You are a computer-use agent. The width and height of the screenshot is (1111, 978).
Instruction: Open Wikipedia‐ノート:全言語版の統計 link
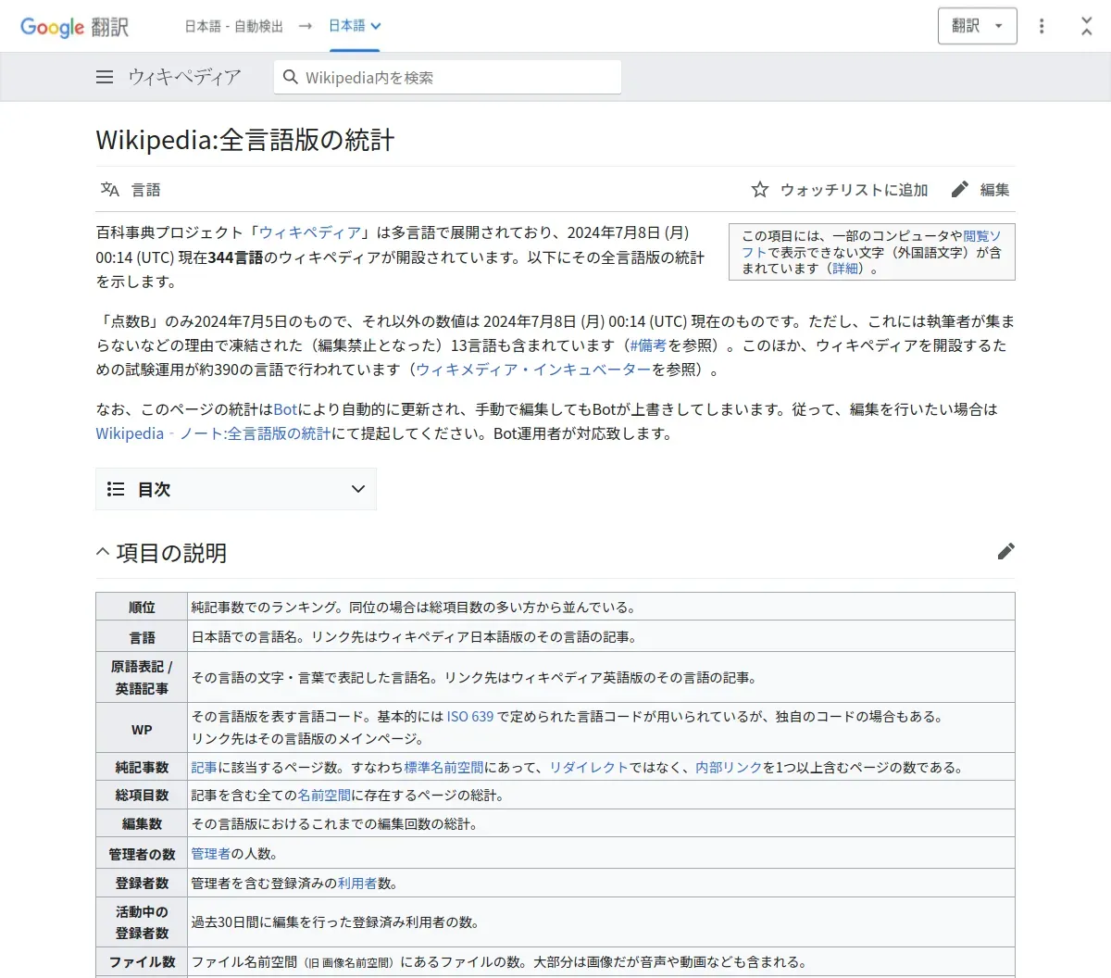(x=213, y=433)
